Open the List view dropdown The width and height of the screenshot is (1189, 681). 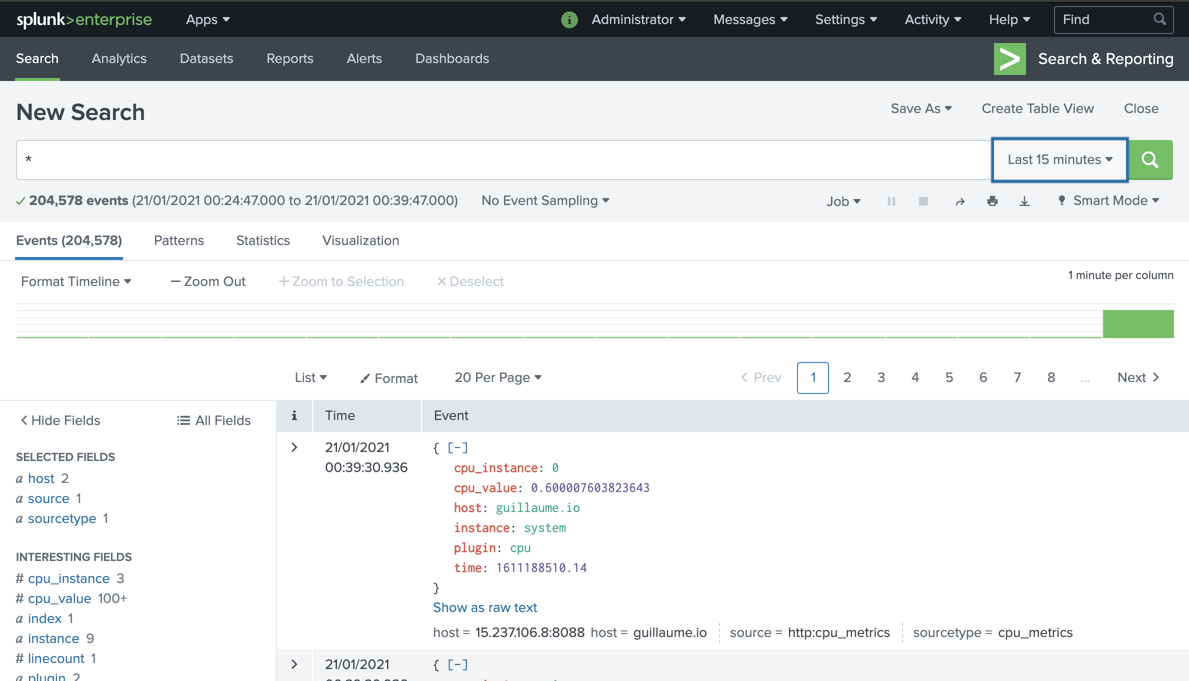tap(310, 377)
